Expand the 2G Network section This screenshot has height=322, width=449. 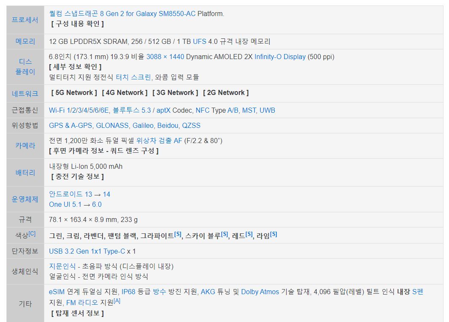226,93
